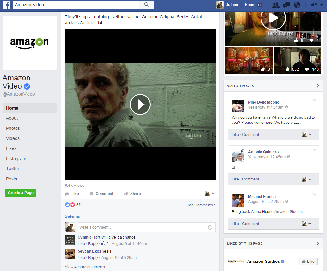Select Home in page sidebar
The height and width of the screenshot is (271, 327).
pos(30,108)
